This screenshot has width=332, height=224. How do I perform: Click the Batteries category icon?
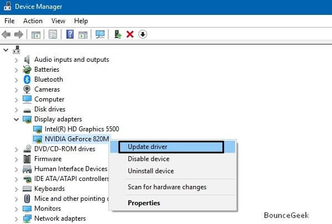click(x=27, y=70)
